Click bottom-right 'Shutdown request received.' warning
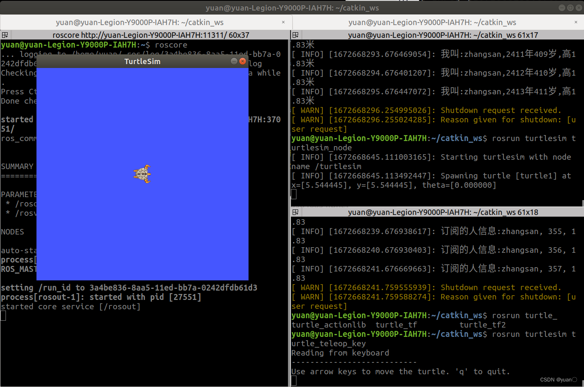 (426, 287)
